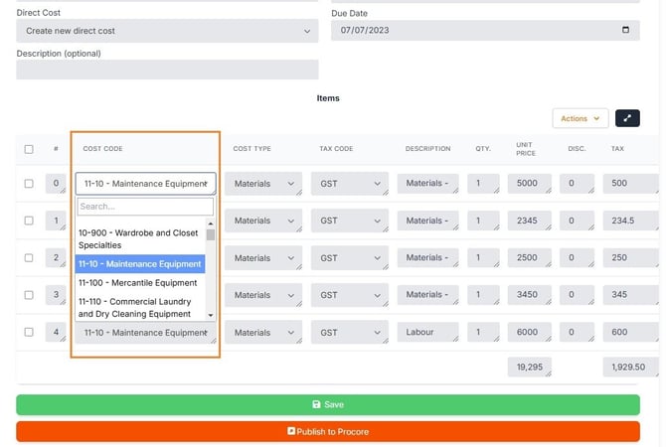Screen dimensions: 666x447
Task: Click the Due Date field showing 07/07/2023
Action: tap(485, 30)
